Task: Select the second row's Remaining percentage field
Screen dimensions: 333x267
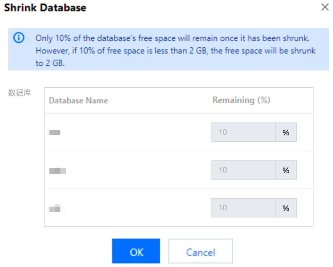Action: (x=243, y=170)
